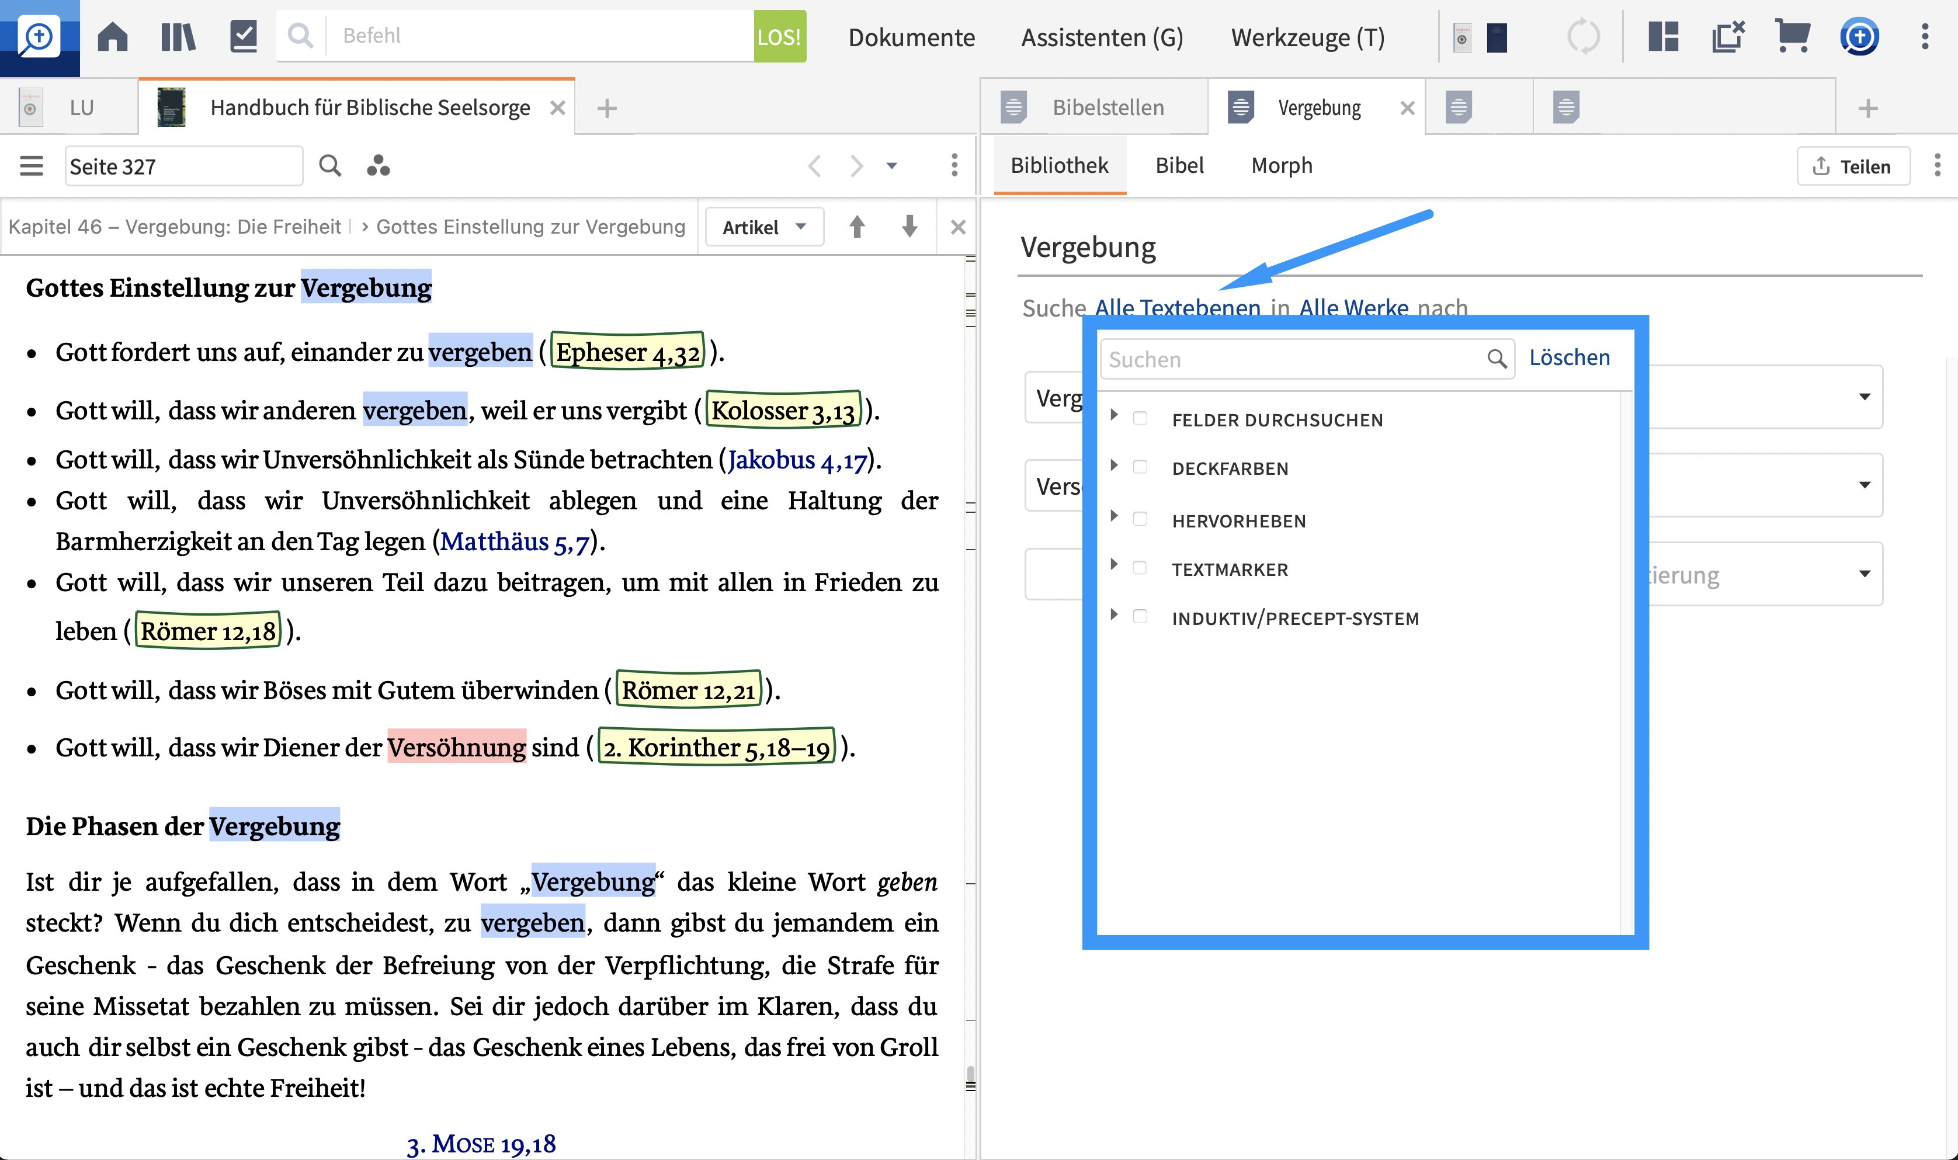Open the Jakobus 4,17 reference
This screenshot has width=1958, height=1160.
pos(797,460)
